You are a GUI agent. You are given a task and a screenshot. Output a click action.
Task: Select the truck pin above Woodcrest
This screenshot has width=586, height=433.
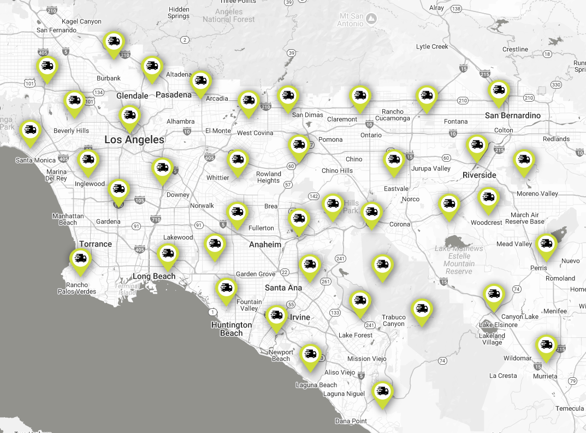(488, 197)
